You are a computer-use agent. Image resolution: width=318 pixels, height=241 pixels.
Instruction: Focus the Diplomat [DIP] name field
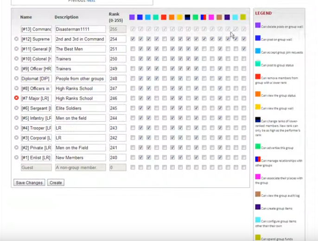tap(36, 79)
